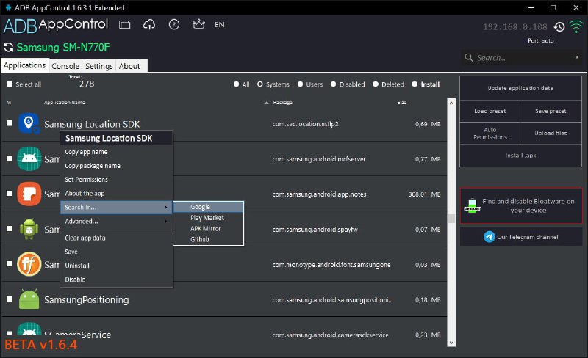Click the cloud upload icon in header
Viewport: 588px width, 358px height.
coord(149,25)
